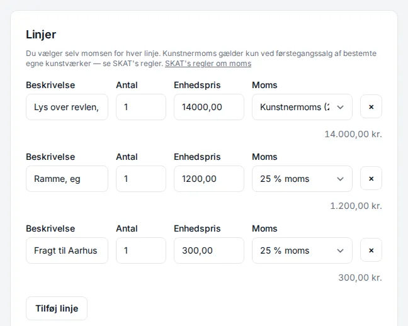Open Moms dropdown for Fragt line
408x326 pixels.
pyautogui.click(x=302, y=250)
